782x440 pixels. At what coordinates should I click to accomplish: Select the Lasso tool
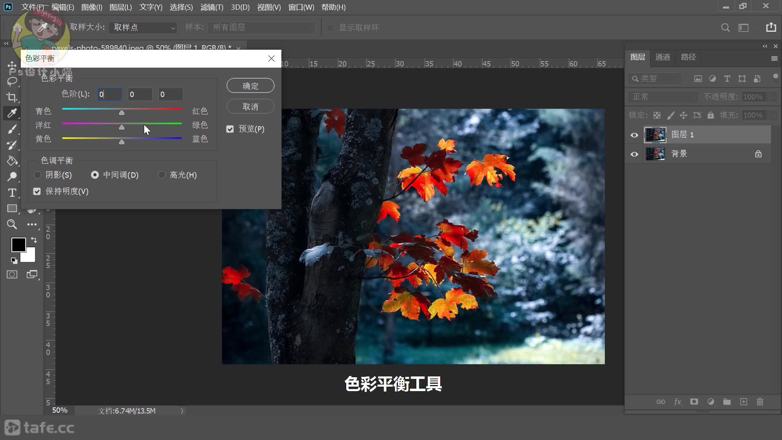point(12,81)
